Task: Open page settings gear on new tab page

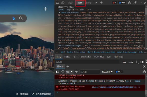Action: point(45,9)
